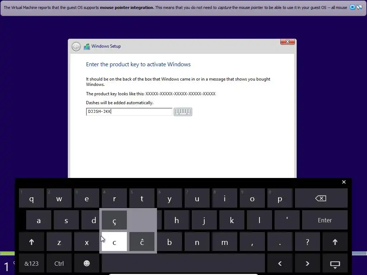This screenshot has width=367, height=275.
Task: Tap the l key
Action: 259,220
